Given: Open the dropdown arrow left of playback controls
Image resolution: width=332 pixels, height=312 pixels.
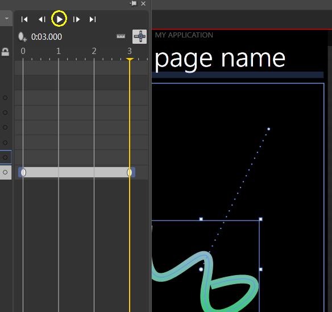Looking at the screenshot, I should [x=7, y=19].
